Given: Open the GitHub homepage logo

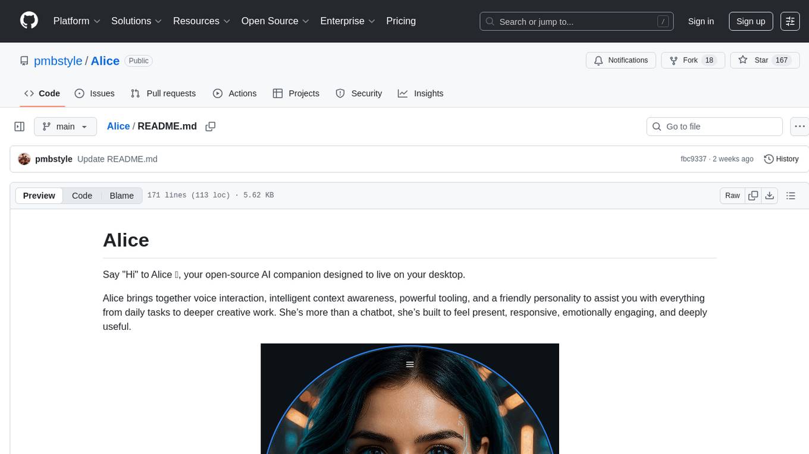Looking at the screenshot, I should 29,21.
